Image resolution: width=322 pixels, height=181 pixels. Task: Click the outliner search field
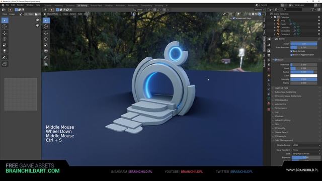point(293,10)
